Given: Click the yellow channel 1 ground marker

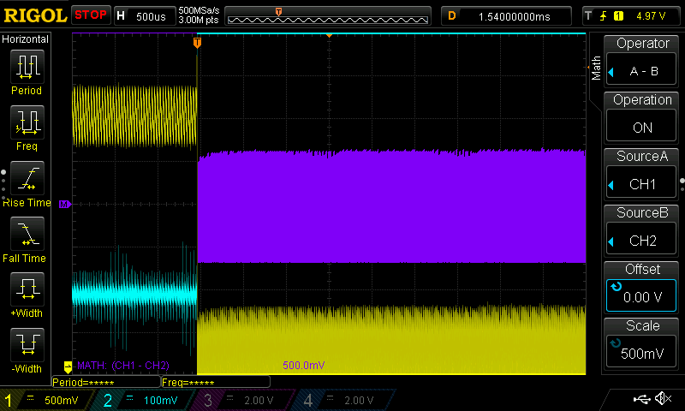Looking at the screenshot, I should [x=68, y=366].
